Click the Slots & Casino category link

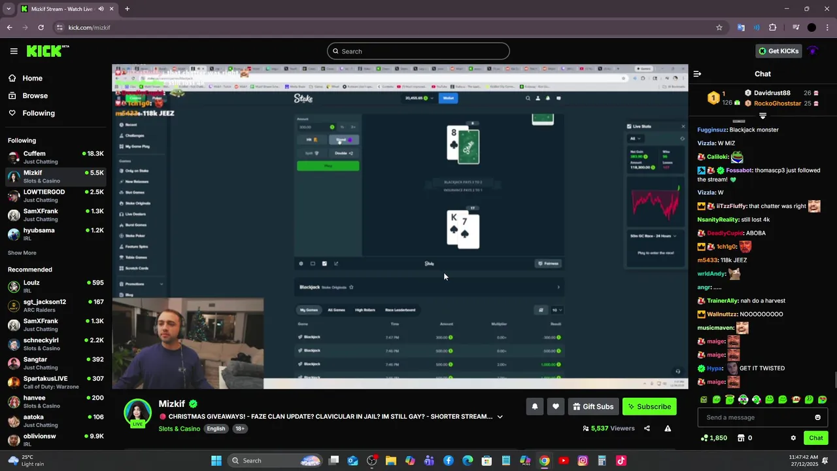click(179, 428)
